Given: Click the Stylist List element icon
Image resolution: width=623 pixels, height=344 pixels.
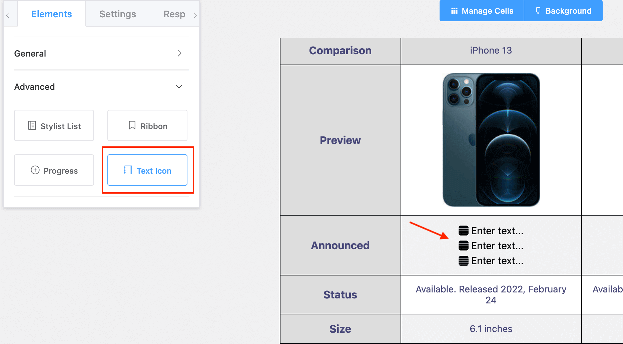Looking at the screenshot, I should [32, 125].
